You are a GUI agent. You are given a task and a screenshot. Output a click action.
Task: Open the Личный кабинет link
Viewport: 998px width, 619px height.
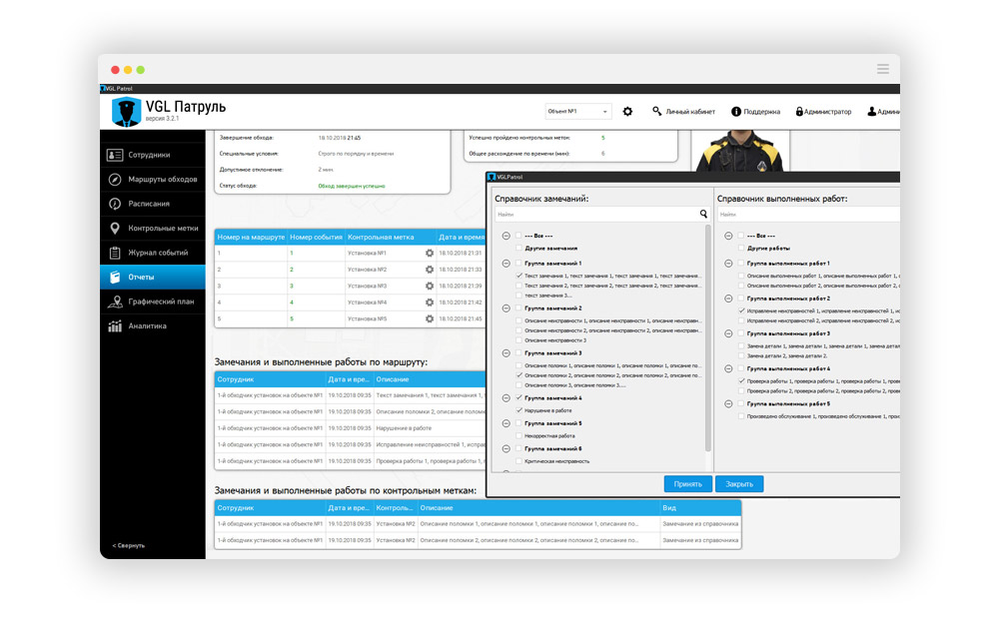click(x=690, y=112)
